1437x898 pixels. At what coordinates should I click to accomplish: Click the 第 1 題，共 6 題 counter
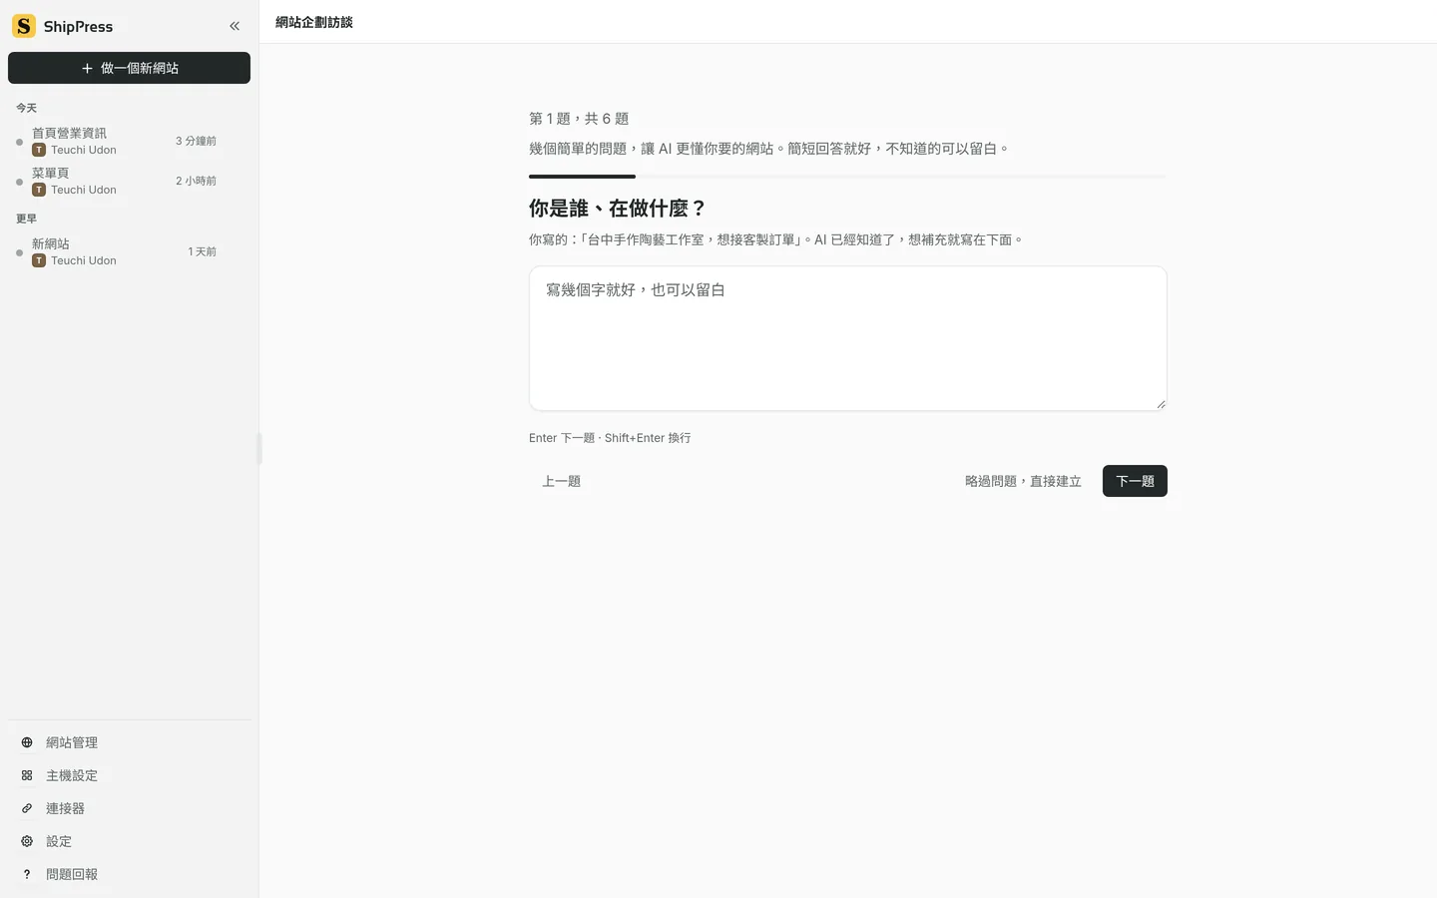pyautogui.click(x=579, y=119)
